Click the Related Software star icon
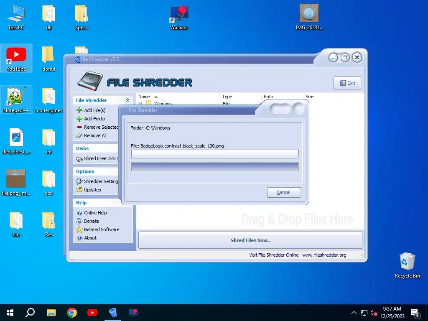 click(79, 229)
